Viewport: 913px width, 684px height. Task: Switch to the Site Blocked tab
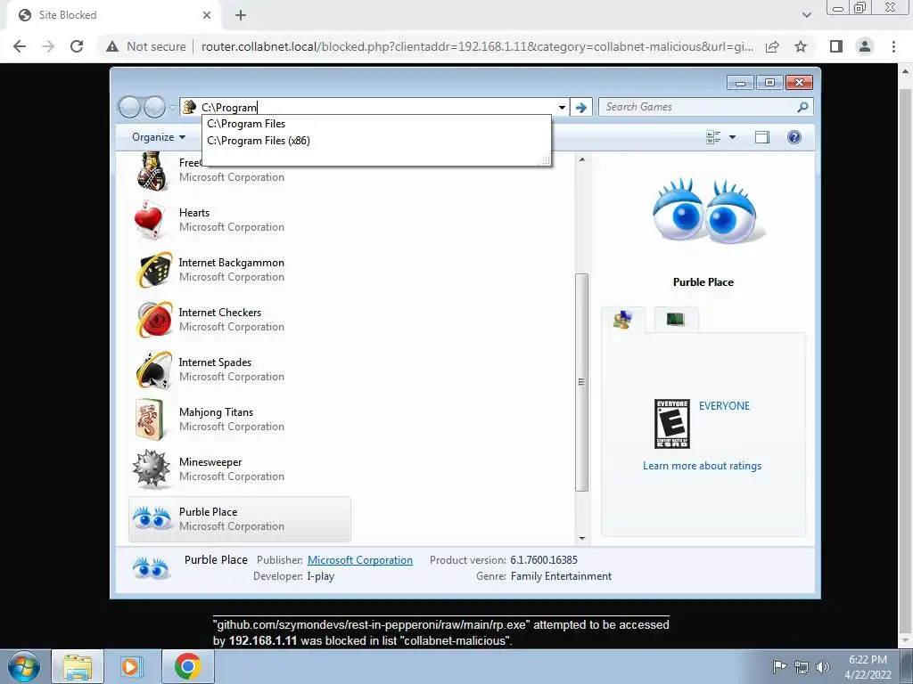(114, 16)
